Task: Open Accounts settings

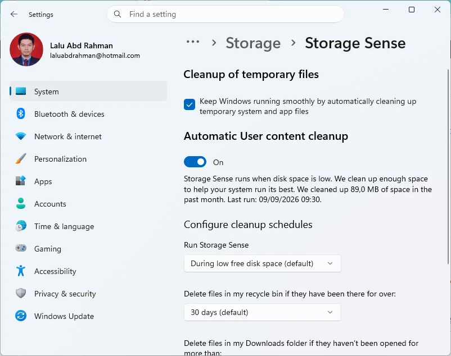Action: (x=88, y=204)
